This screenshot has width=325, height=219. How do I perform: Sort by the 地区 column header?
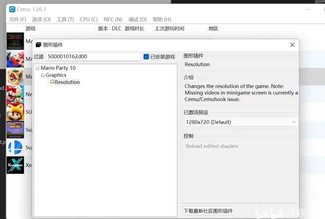(213, 28)
